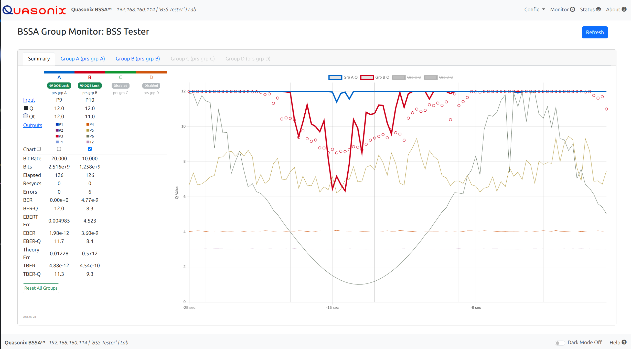Select the Qt radio option

click(25, 116)
